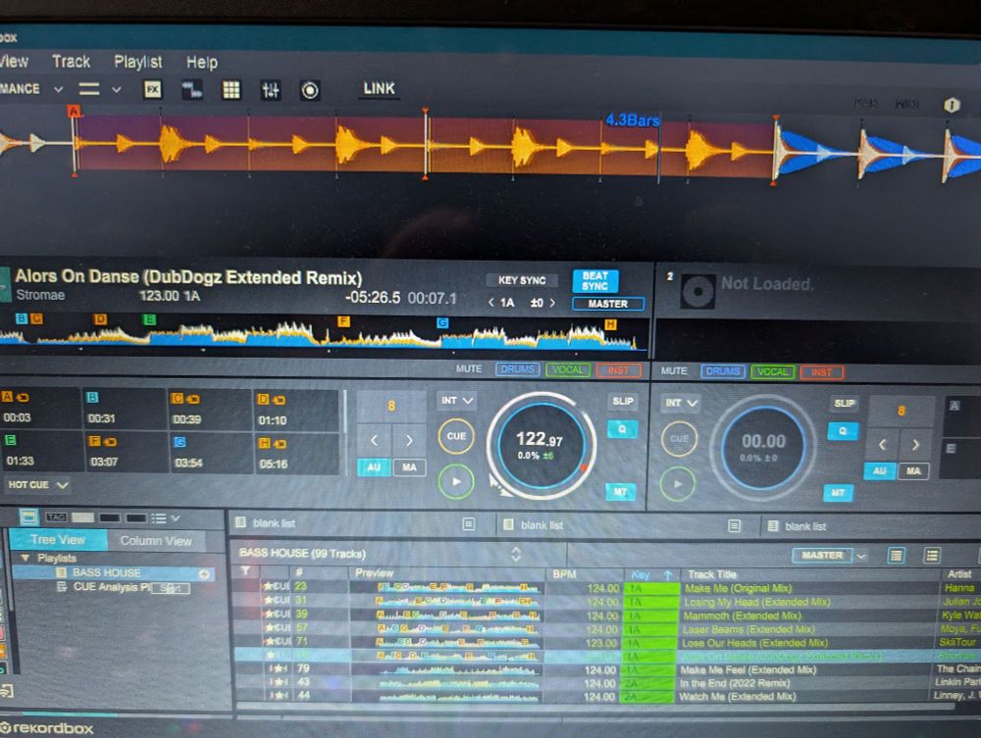Toggle deck 1 quantize Q button
981x738 pixels.
tap(623, 429)
